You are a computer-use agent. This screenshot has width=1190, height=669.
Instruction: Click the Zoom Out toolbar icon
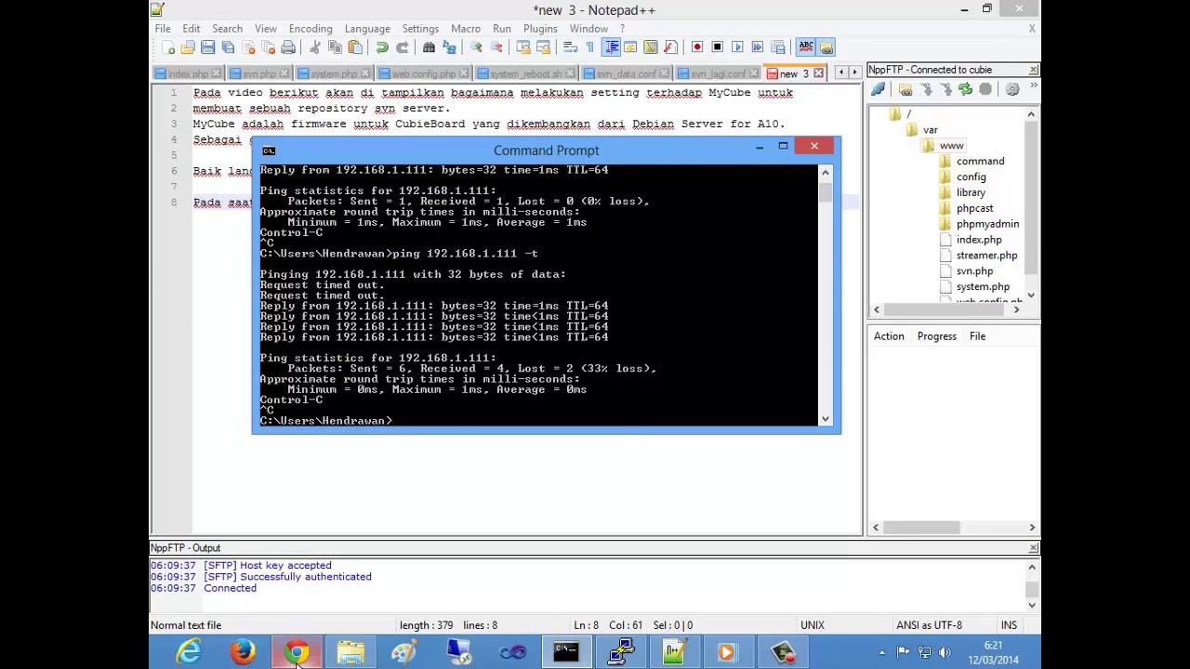pyautogui.click(x=496, y=47)
